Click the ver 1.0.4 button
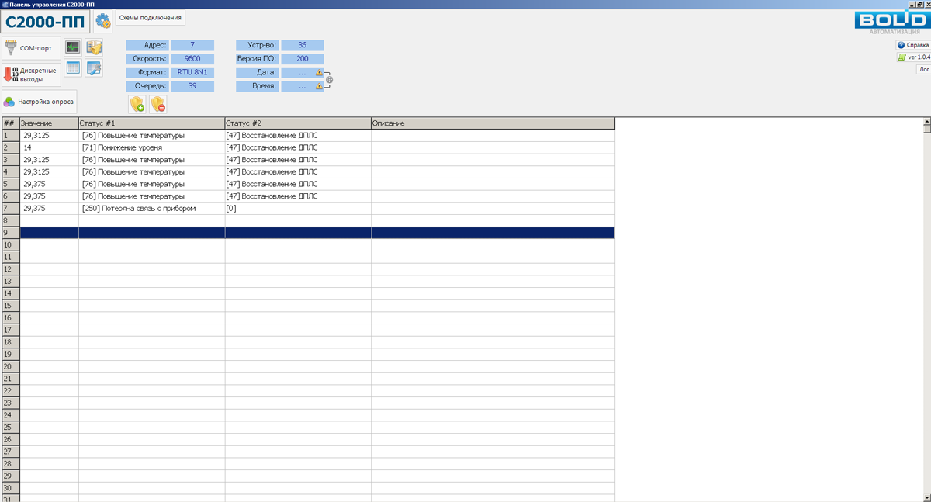Viewport: 931px width, 502px height. (914, 57)
